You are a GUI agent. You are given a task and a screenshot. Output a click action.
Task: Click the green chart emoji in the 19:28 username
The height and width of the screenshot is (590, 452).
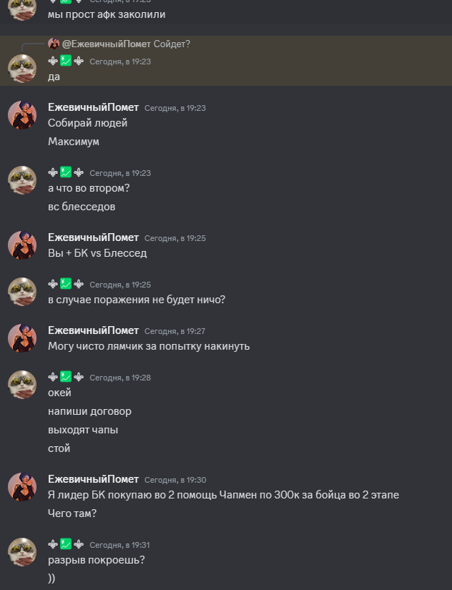pyautogui.click(x=66, y=377)
